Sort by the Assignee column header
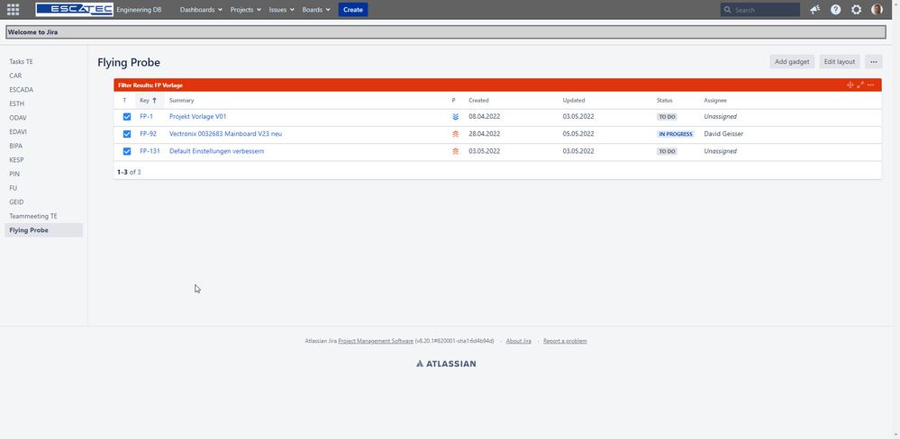 [715, 100]
